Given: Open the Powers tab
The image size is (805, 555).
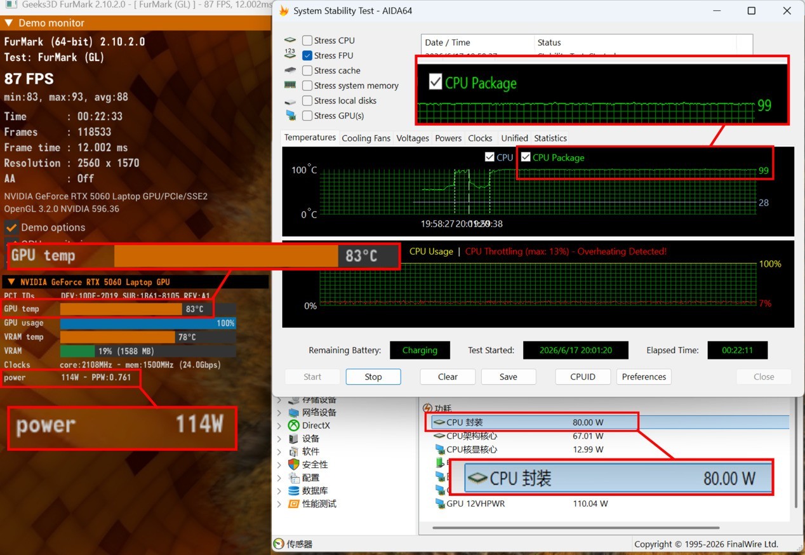Looking at the screenshot, I should point(448,138).
